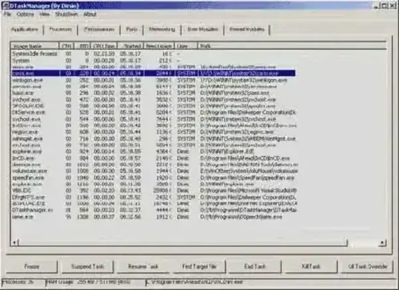
Task: Switch to the Kernel Modules tab
Action: point(247,29)
